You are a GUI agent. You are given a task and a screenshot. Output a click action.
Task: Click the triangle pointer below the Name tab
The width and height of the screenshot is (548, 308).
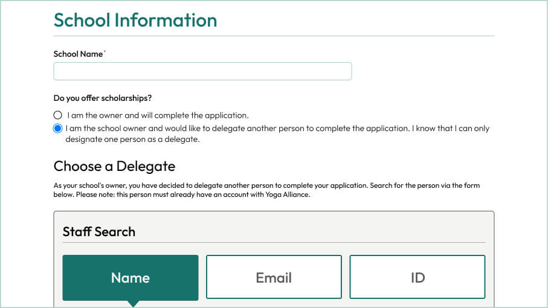click(x=133, y=303)
